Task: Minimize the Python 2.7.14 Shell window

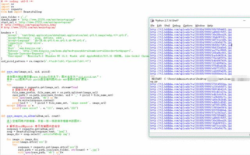Action: pyautogui.click(x=244, y=21)
